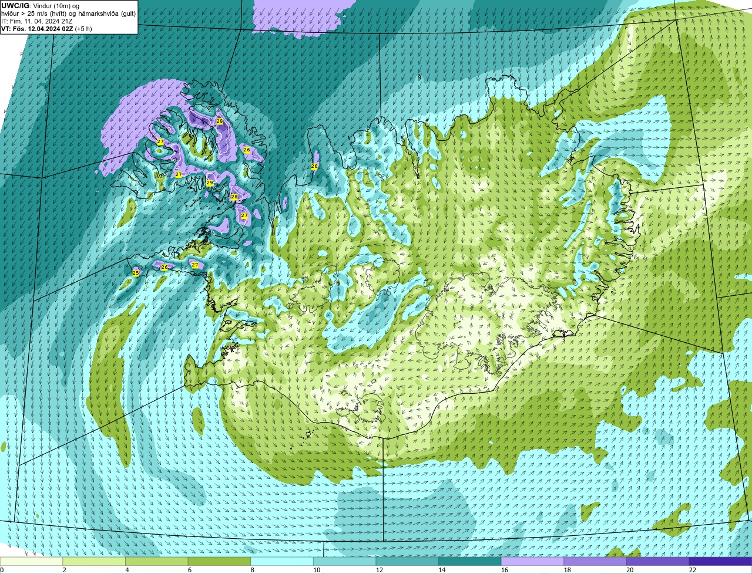Click the legend scale number 4
Image resolution: width=752 pixels, height=574 pixels.
pos(127,570)
